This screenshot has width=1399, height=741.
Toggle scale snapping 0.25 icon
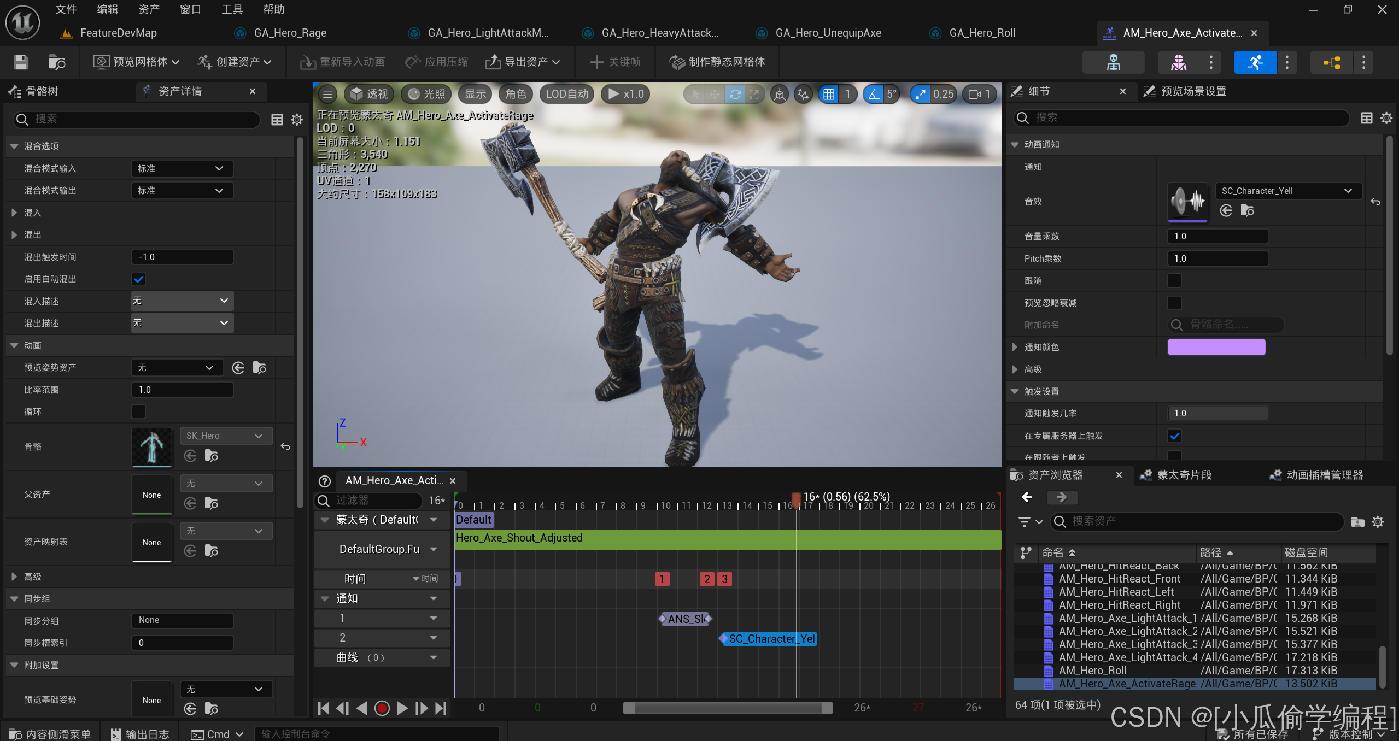pos(921,94)
